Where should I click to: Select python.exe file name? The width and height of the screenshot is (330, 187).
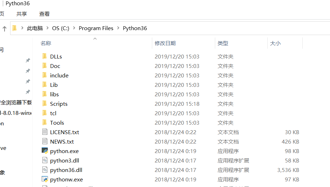[x=64, y=151]
